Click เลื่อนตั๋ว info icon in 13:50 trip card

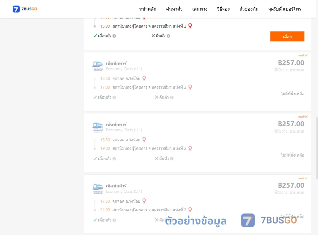coord(114,97)
